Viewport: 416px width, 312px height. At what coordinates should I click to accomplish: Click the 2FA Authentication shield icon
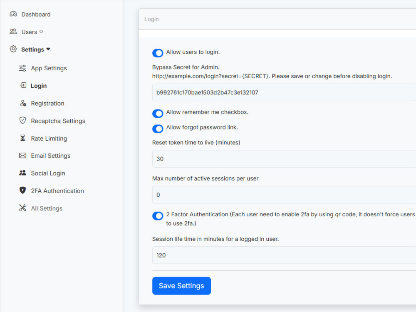point(23,191)
